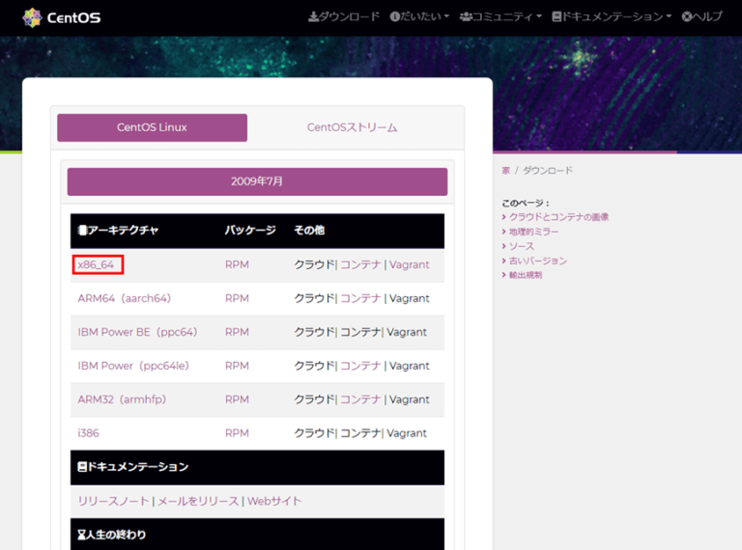This screenshot has height=550, width=742.
Task: Click the info icon beside だいたい
Action: click(394, 17)
